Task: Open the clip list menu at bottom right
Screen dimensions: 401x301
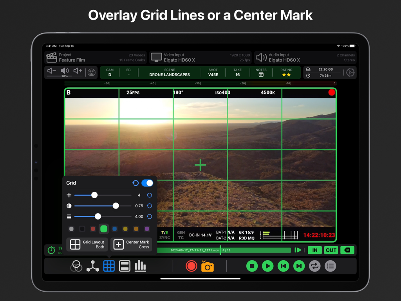Action: [330, 266]
